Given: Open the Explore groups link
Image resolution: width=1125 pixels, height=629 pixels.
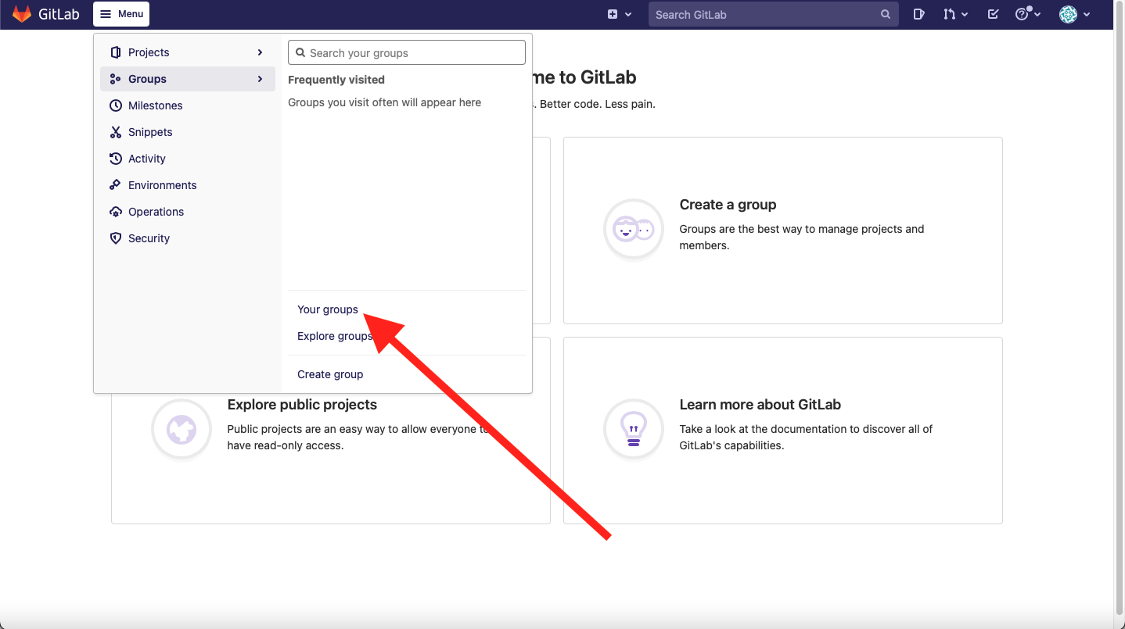Looking at the screenshot, I should coord(335,336).
